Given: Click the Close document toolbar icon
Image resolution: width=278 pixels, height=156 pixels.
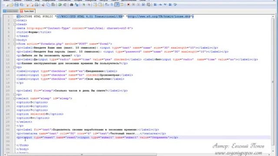Looking at the screenshot, I should 27,5.
